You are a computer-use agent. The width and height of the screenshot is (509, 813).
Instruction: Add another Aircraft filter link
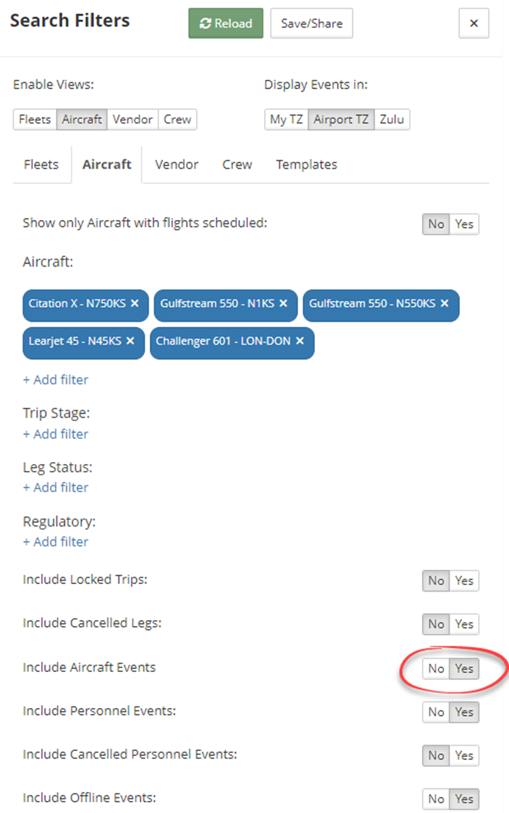(56, 380)
